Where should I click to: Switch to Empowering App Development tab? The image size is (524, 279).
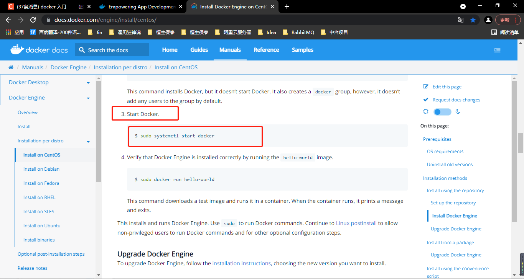coord(140,7)
